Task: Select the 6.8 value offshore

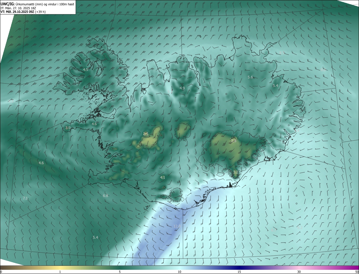Action: [105, 196]
